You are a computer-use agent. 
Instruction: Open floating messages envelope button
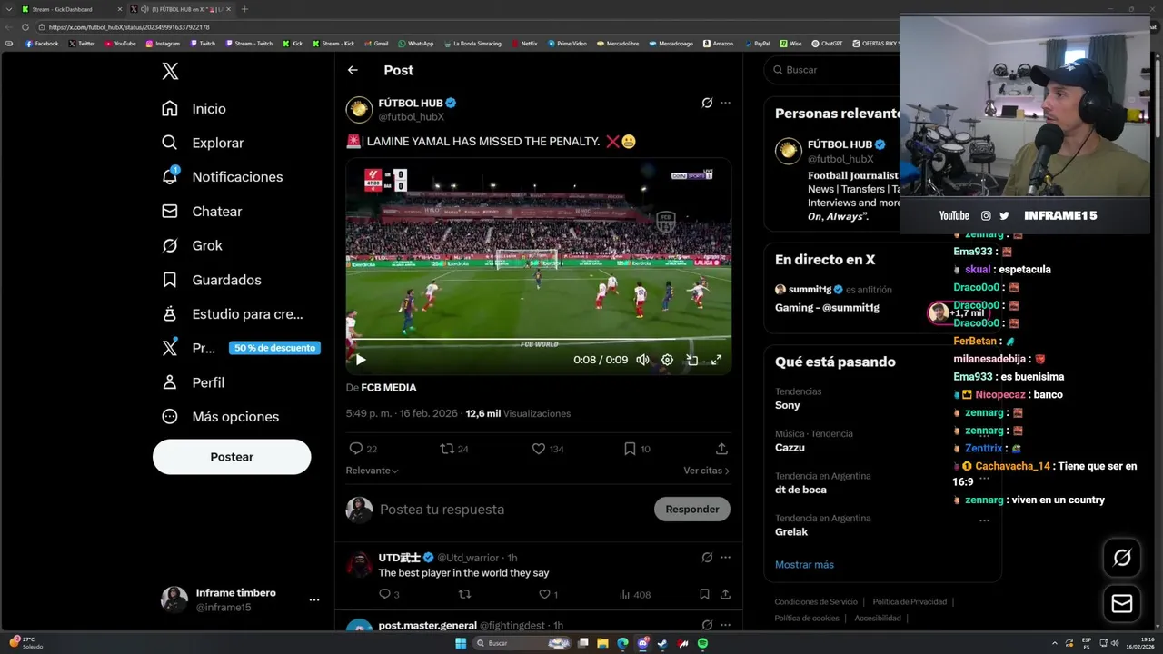pos(1122,604)
